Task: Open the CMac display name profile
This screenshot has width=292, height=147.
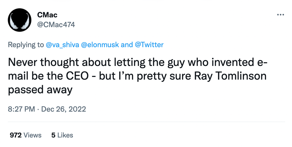Action: [47, 15]
